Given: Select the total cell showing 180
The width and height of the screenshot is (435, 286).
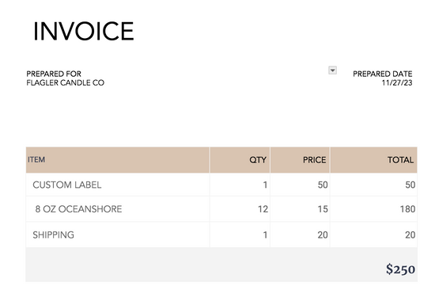Looking at the screenshot, I should (x=373, y=209).
